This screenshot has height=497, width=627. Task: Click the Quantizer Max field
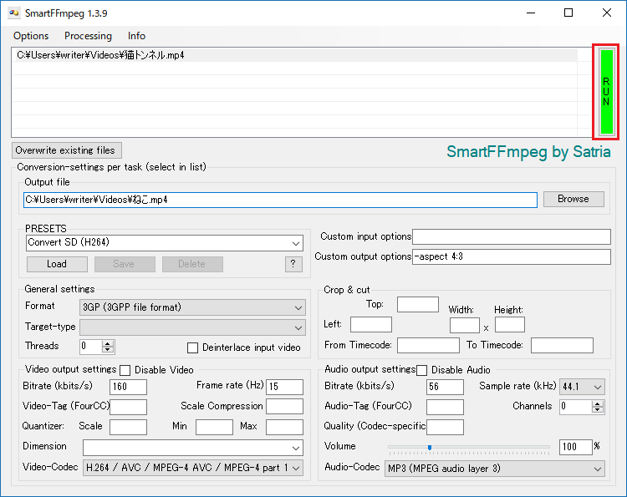click(x=285, y=427)
